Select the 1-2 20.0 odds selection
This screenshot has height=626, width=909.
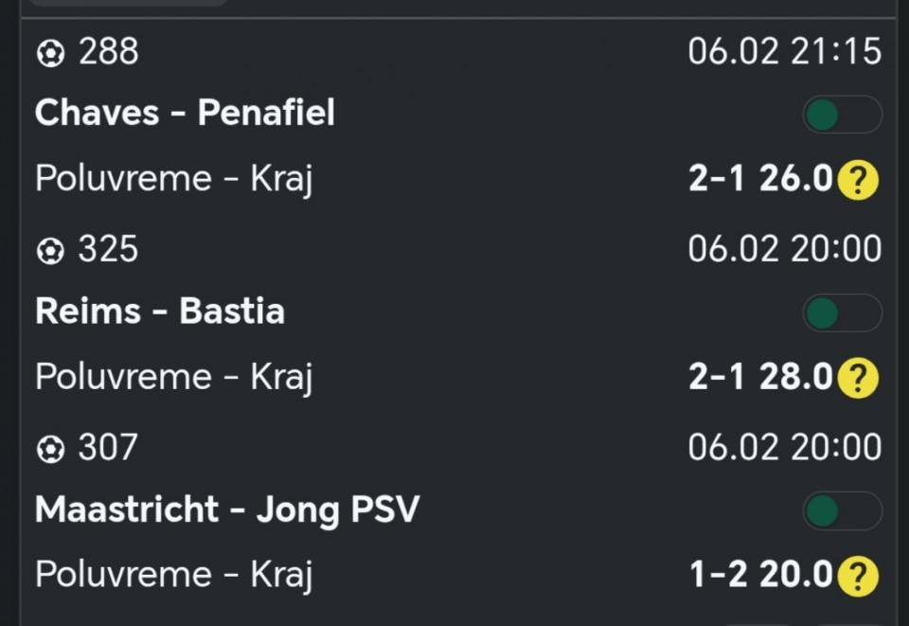pos(759,575)
